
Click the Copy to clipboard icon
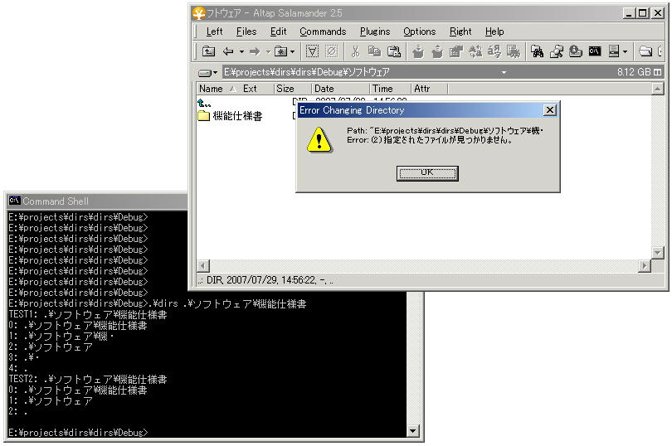tap(374, 52)
